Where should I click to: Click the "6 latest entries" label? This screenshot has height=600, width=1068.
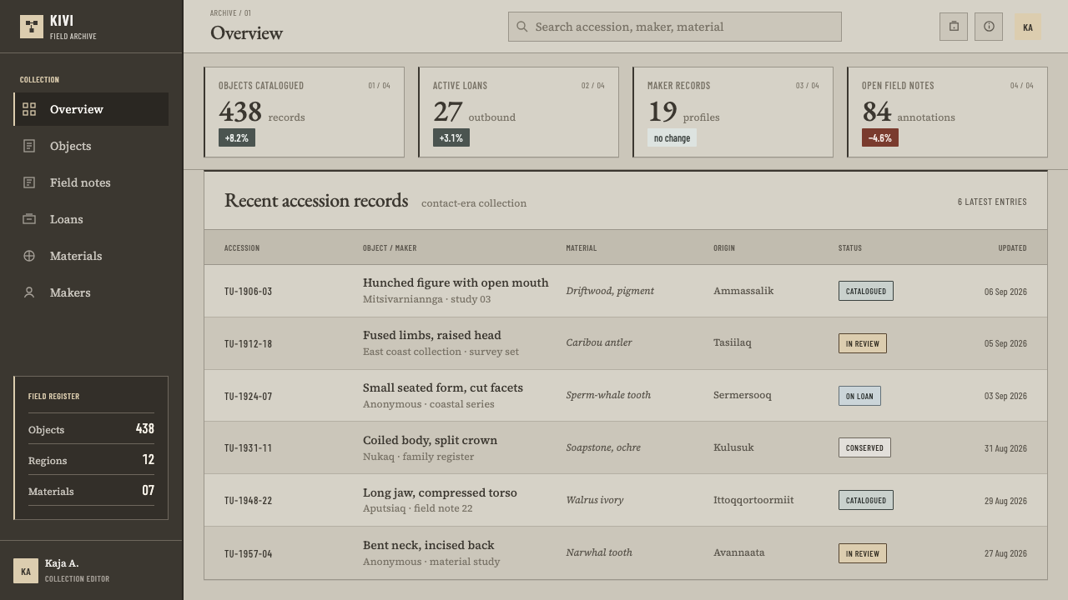pos(992,202)
